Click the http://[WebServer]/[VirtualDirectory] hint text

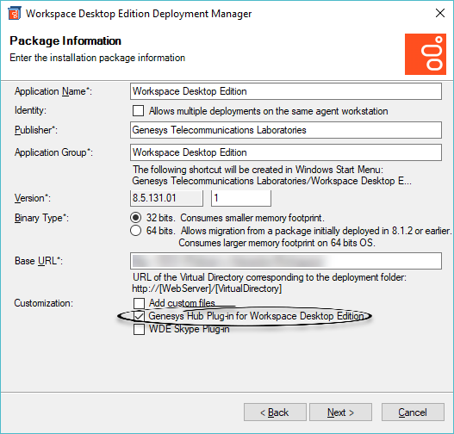207,288
